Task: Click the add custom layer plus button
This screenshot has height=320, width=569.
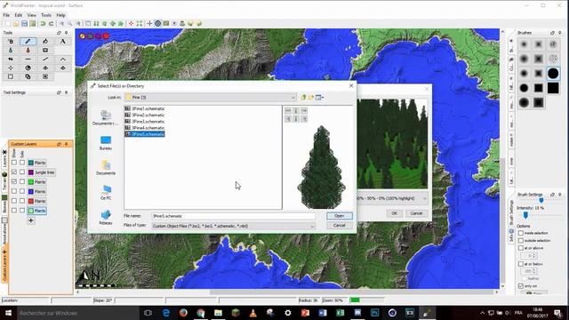Action: (x=31, y=220)
